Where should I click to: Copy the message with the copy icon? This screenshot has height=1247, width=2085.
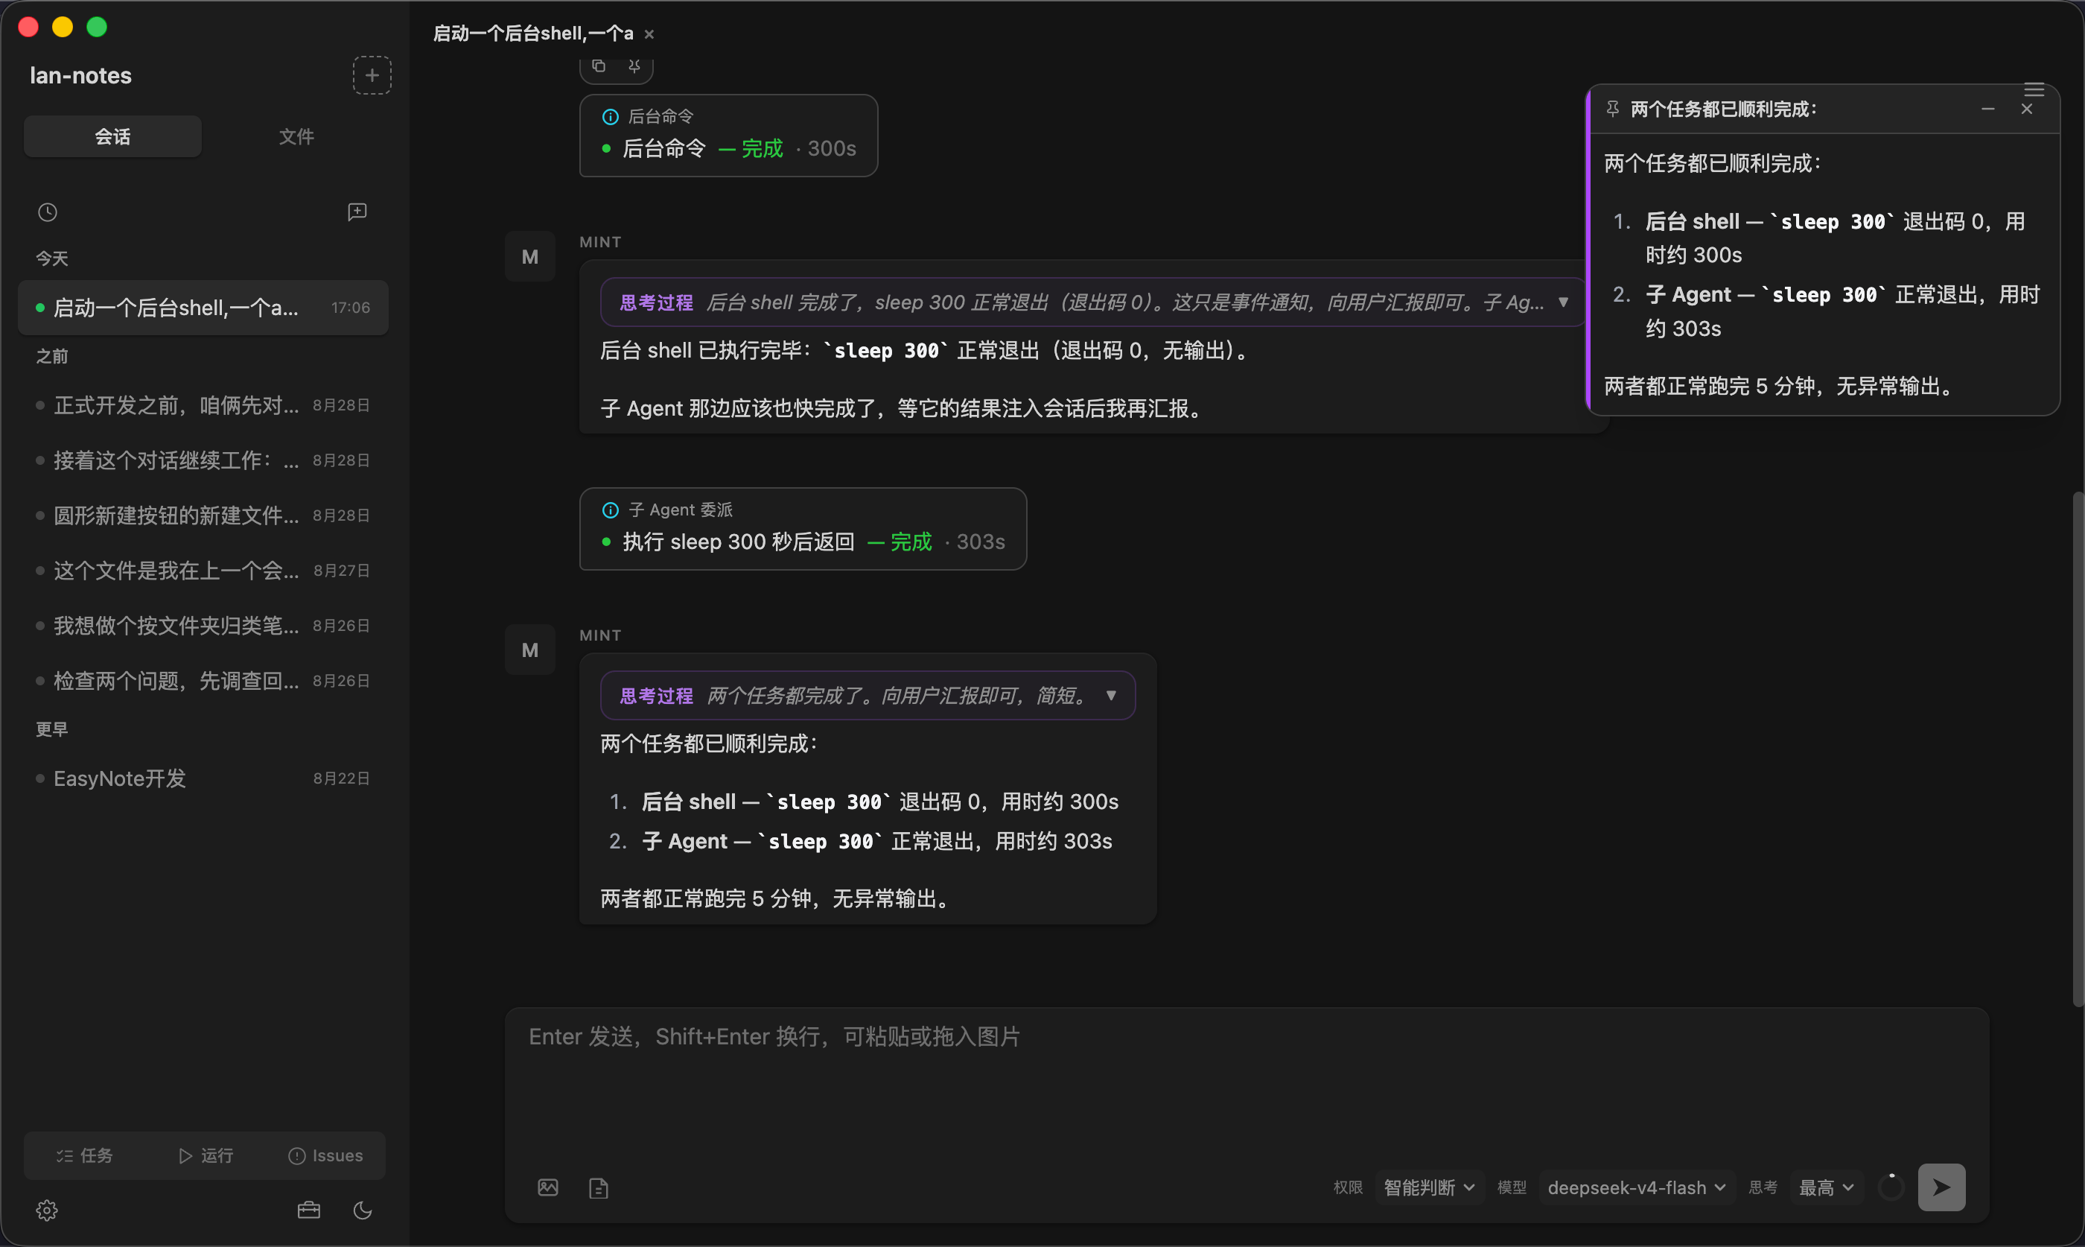coord(599,66)
